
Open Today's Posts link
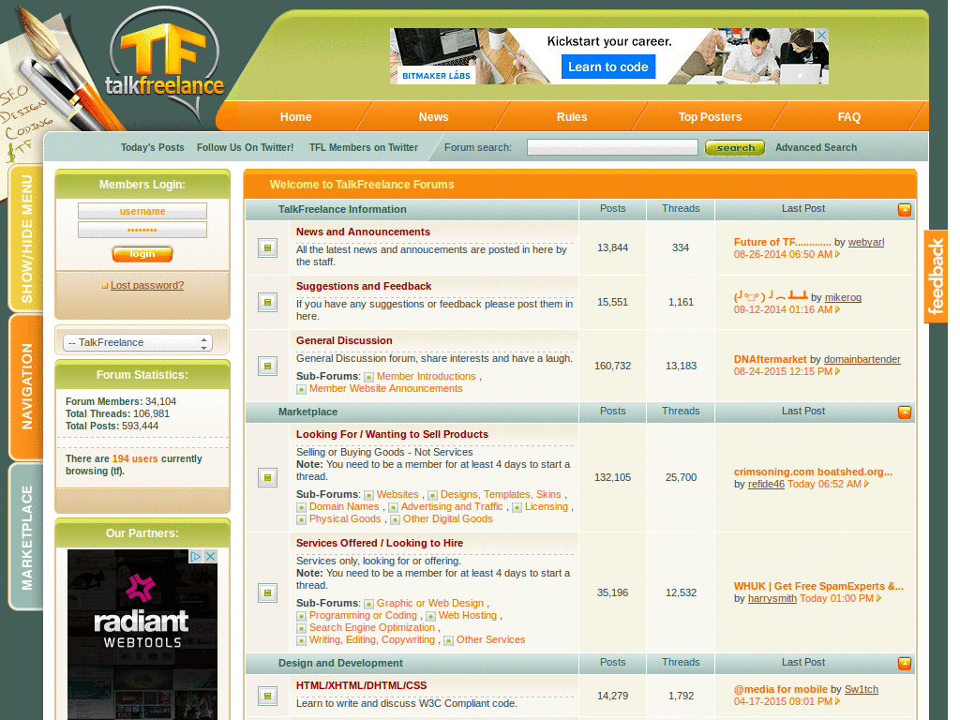pyautogui.click(x=153, y=147)
